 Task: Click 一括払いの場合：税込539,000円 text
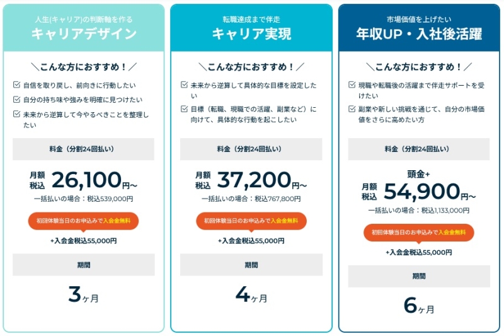coord(84,199)
